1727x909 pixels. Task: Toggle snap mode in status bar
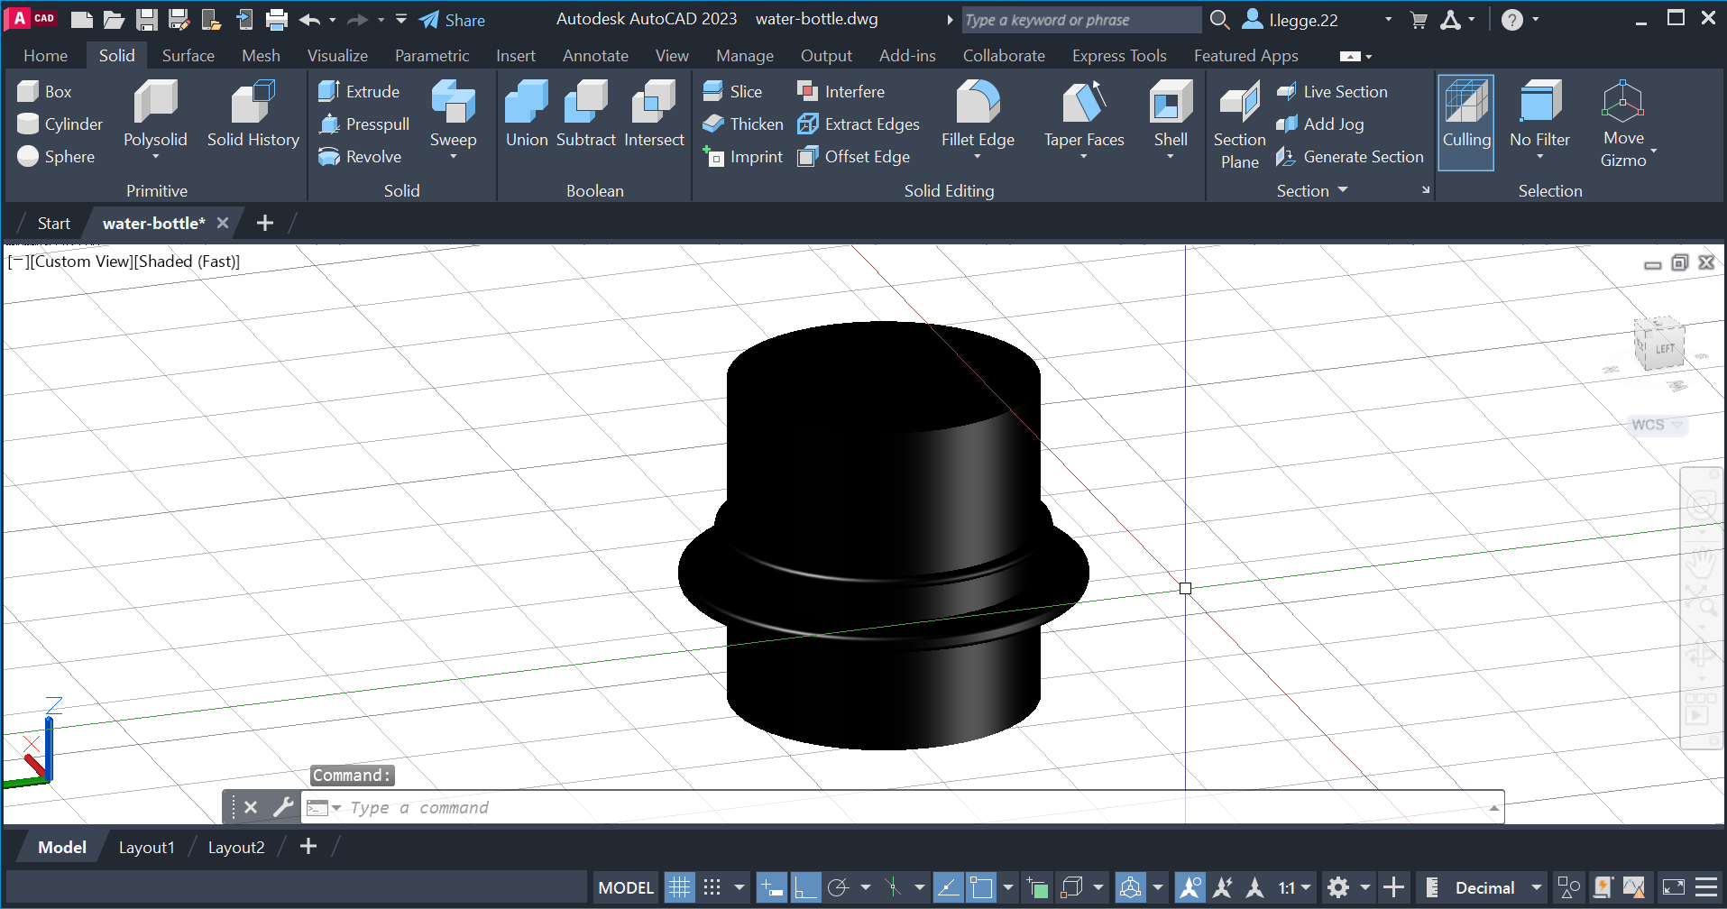tap(712, 887)
